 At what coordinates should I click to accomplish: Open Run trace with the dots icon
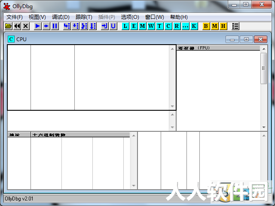(x=185, y=26)
